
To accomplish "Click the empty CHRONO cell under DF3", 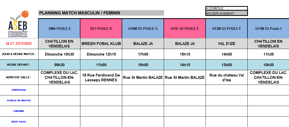I will (101, 111).
